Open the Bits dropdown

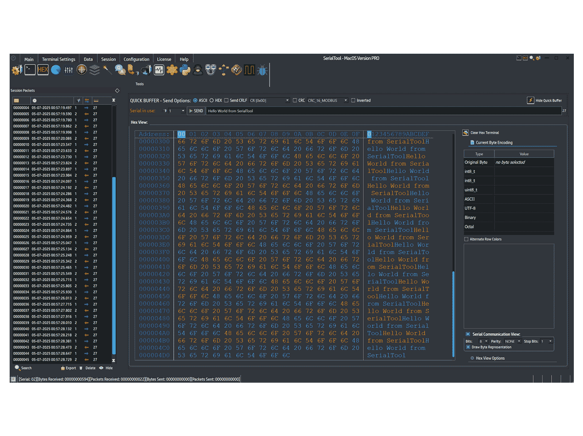click(483, 341)
